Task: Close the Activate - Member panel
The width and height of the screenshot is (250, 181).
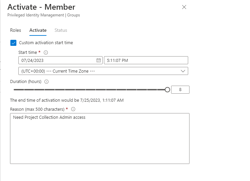Action: point(184,7)
